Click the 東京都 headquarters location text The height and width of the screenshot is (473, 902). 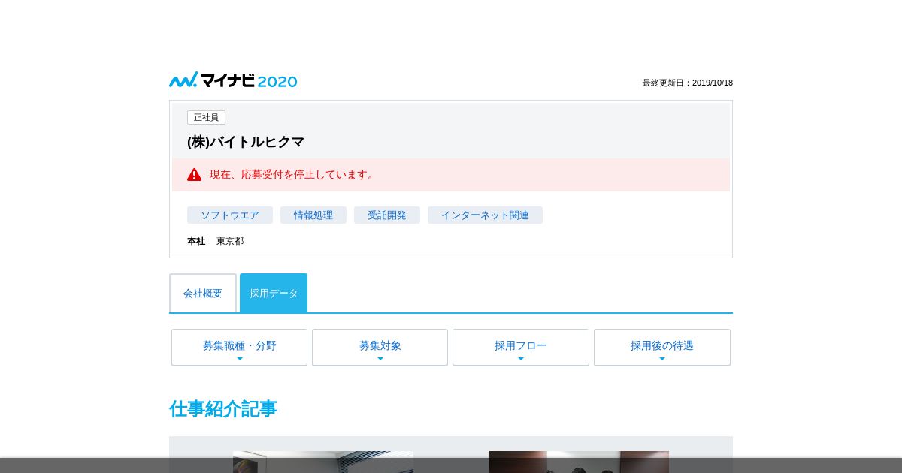click(x=230, y=241)
